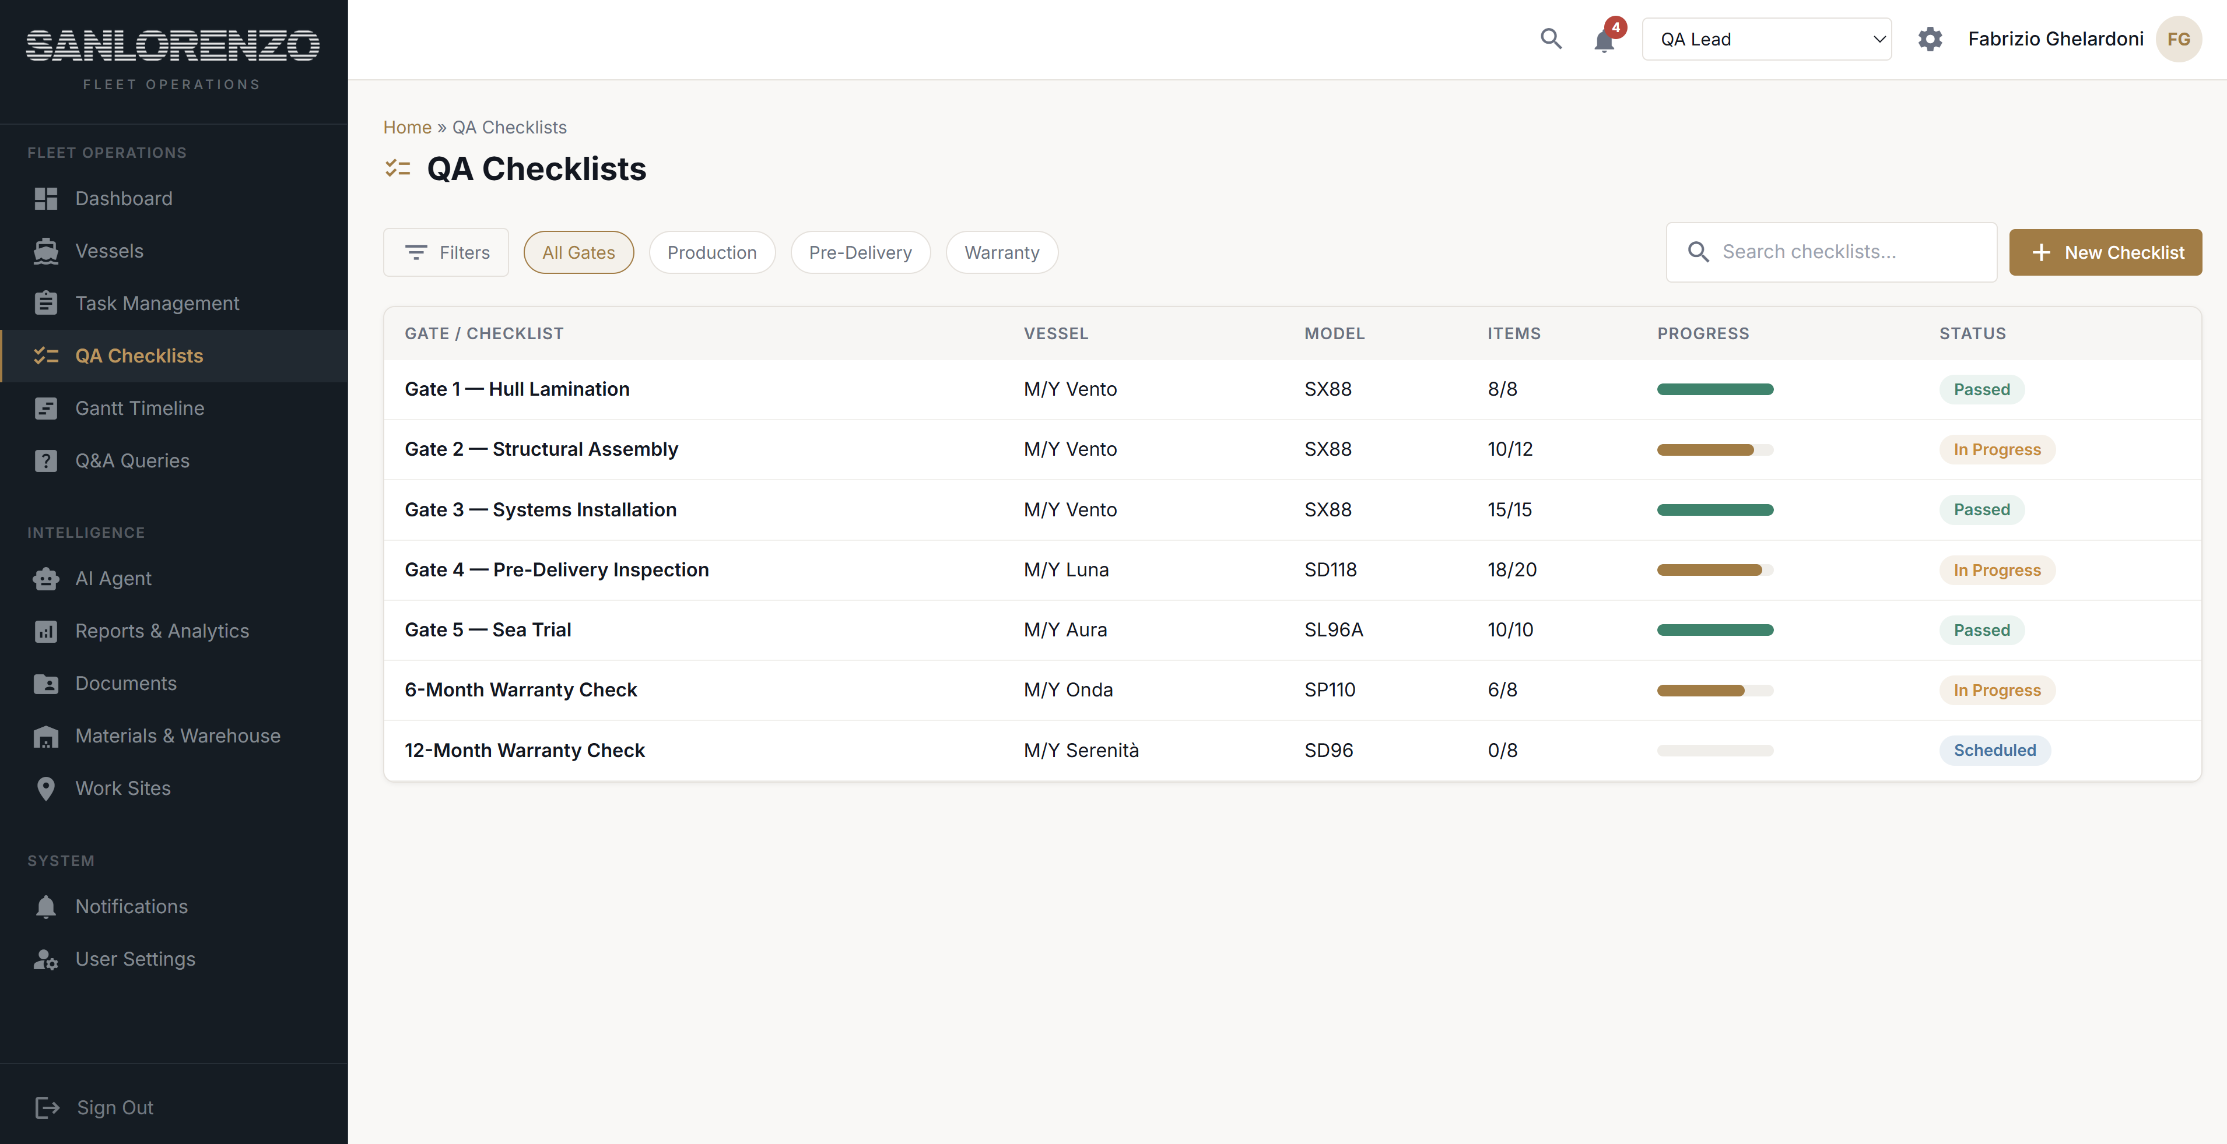This screenshot has height=1144, width=2227.
Task: Select the Vessels ship icon in sidebar
Action: click(46, 251)
